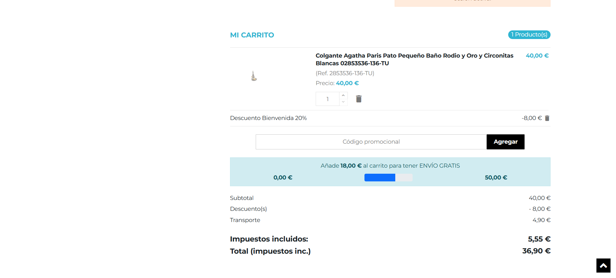Remove the Agatha Paris pendant from cart
616x278 pixels.
pyautogui.click(x=359, y=99)
